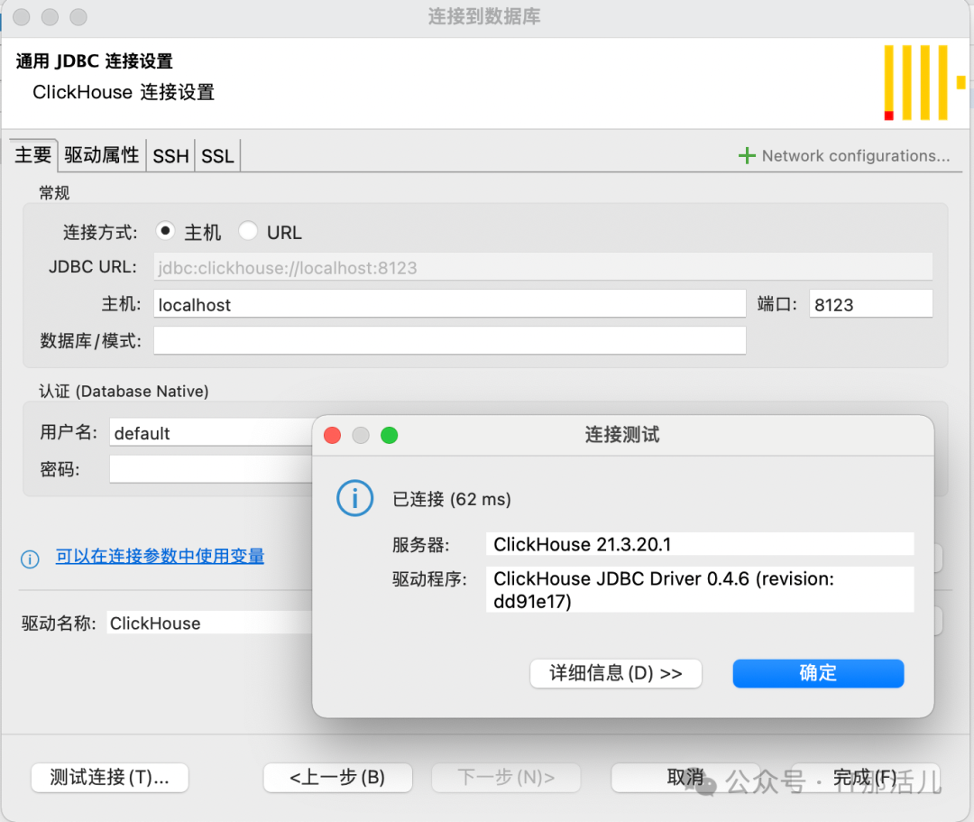Viewport: 974px width, 822px height.
Task: Click the 连接到数据库 window title
Action: coord(484,16)
